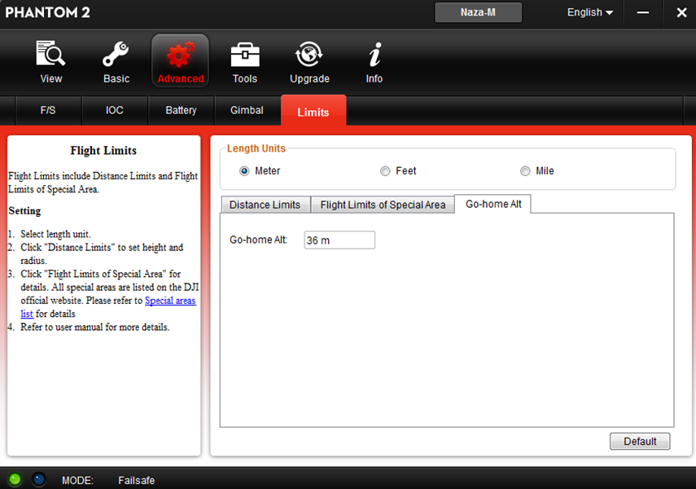Open the Tools toolbox icon

(x=245, y=55)
